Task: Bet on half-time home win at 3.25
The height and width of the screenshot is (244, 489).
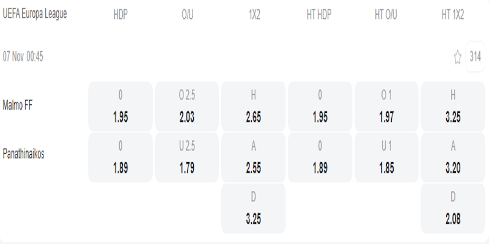Action: (x=453, y=106)
